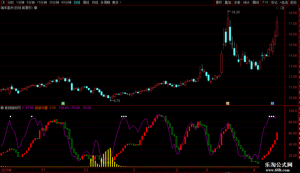Click the orange 榜 marker on chart
This screenshot has width=300, height=173.
[x=228, y=103]
